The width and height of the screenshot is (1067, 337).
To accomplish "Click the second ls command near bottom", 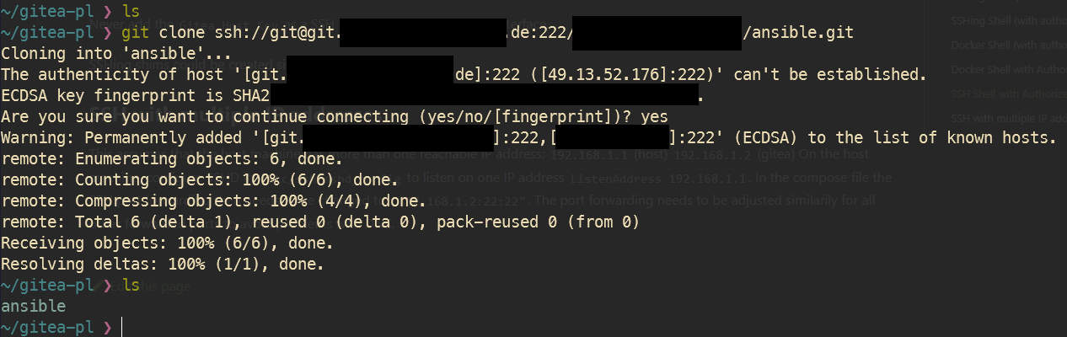I will [x=131, y=285].
